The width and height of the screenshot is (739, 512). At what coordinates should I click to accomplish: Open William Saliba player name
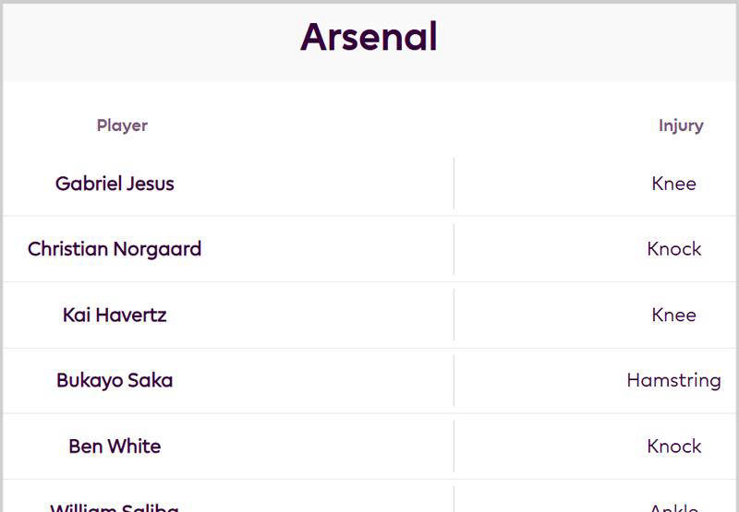click(x=115, y=506)
